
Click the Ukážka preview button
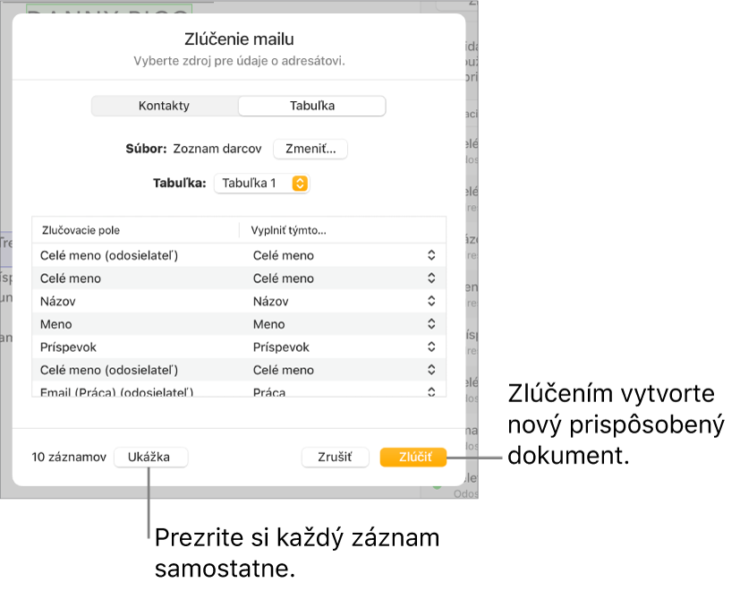pos(150,458)
